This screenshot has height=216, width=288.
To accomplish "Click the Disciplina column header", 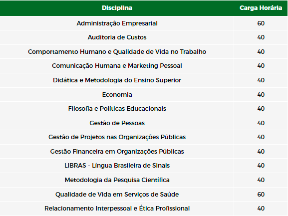I will tap(117, 8).
